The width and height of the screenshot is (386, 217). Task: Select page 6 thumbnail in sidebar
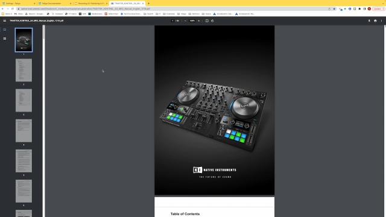tap(24, 191)
